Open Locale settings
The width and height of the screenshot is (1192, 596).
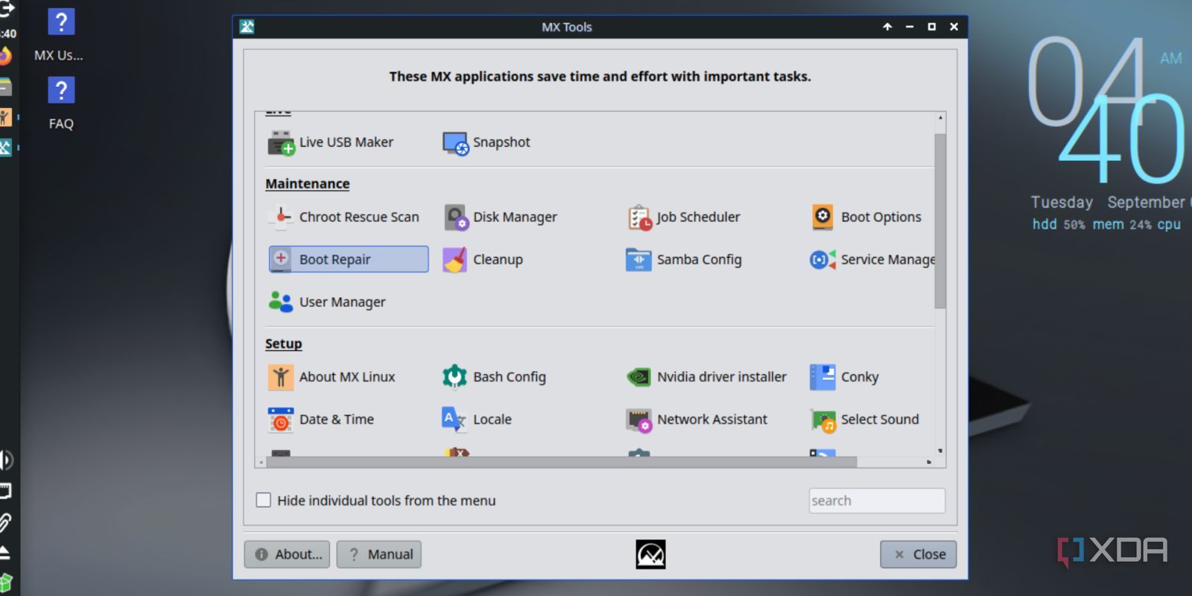477,419
